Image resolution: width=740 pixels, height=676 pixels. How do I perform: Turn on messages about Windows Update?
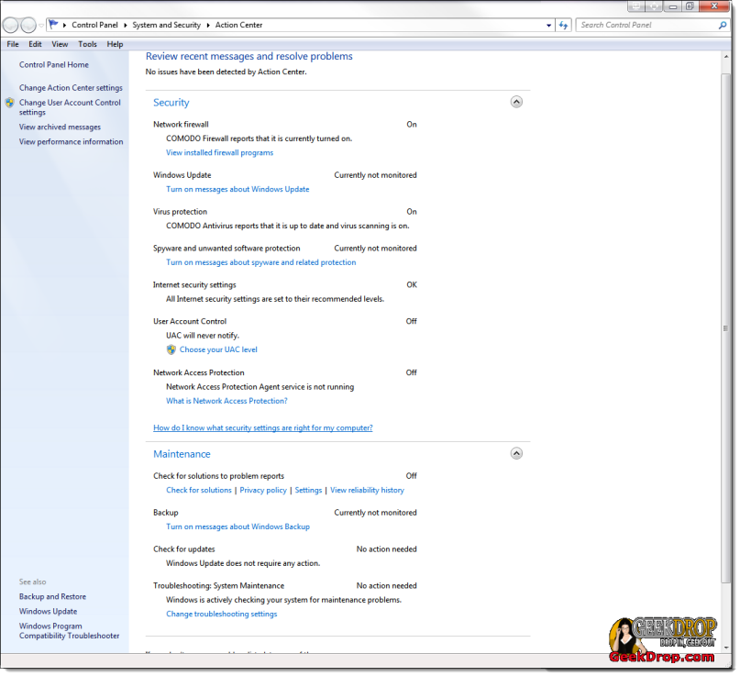click(237, 189)
